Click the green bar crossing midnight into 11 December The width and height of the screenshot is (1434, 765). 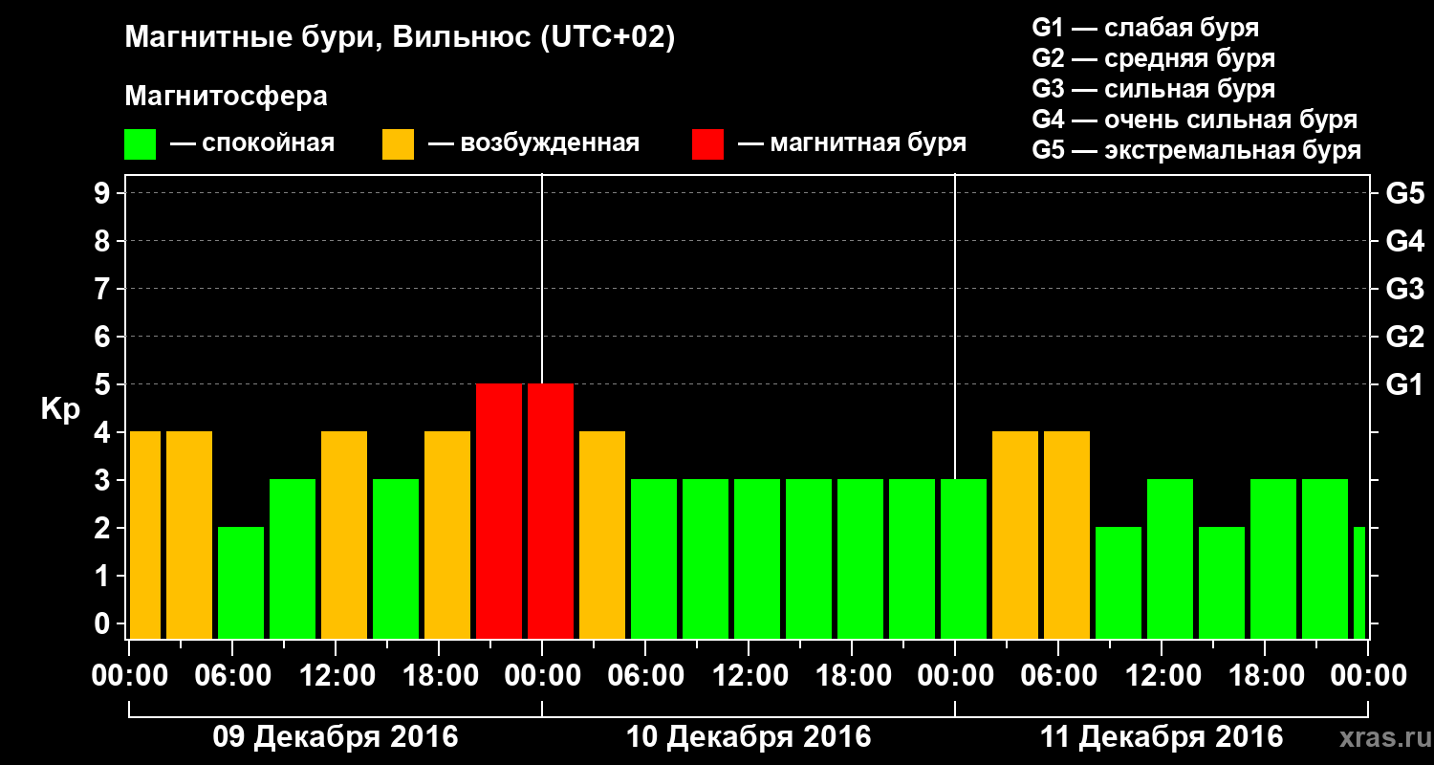964,558
